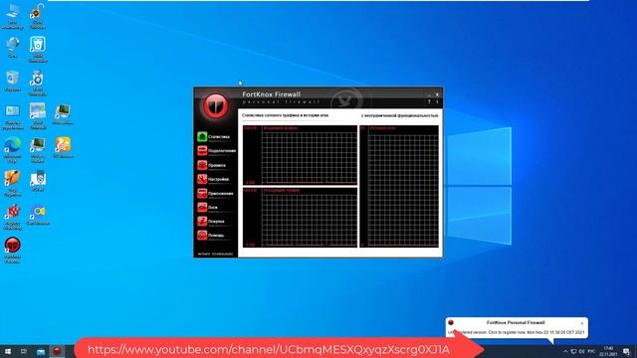Click the attack history graph panel
The height and width of the screenshot is (358, 637).
coord(399,186)
